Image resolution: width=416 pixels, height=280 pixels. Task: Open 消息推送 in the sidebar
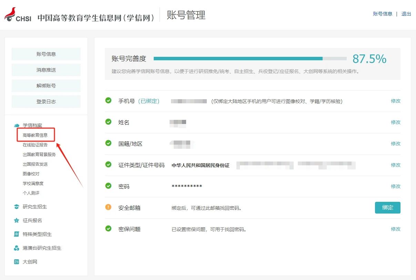pyautogui.click(x=46, y=70)
